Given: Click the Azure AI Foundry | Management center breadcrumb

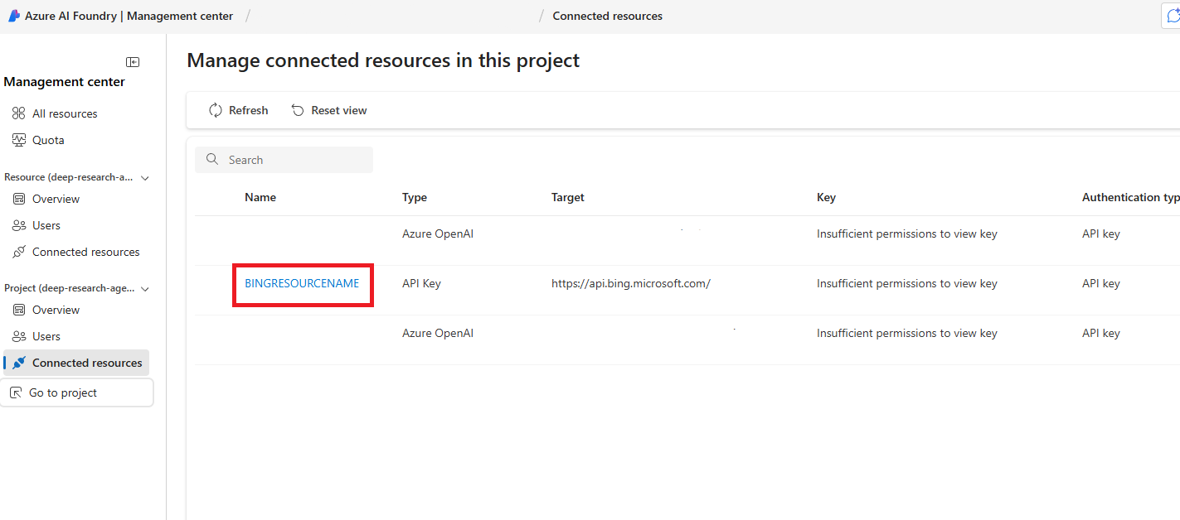Looking at the screenshot, I should [x=129, y=16].
